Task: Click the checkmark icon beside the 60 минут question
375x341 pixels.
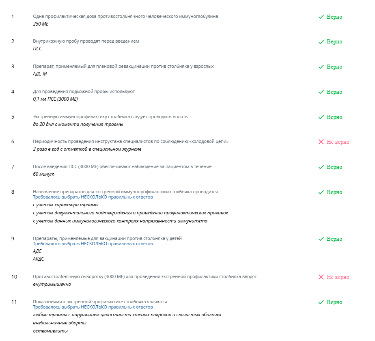Action: (x=321, y=167)
